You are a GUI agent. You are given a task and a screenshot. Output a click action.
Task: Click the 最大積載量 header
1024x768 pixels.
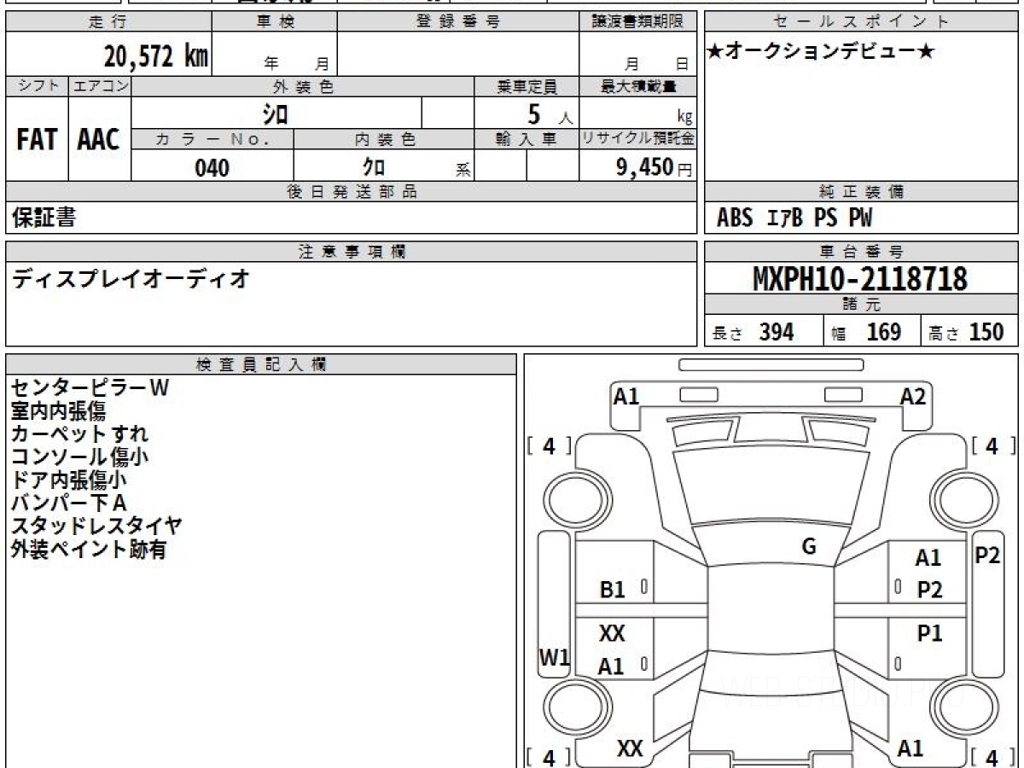point(637,86)
